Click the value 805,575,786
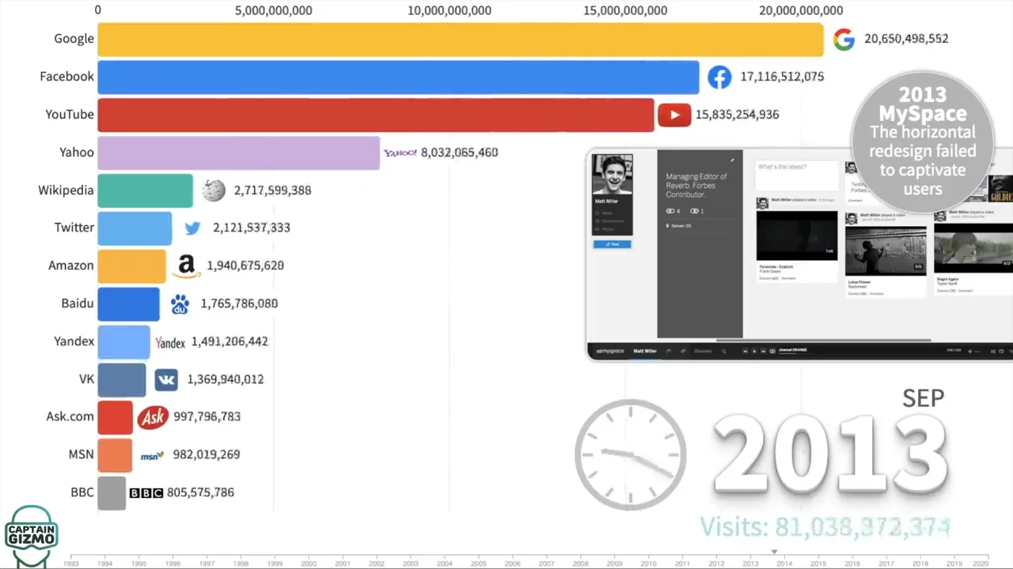1013x569 pixels. (x=200, y=492)
